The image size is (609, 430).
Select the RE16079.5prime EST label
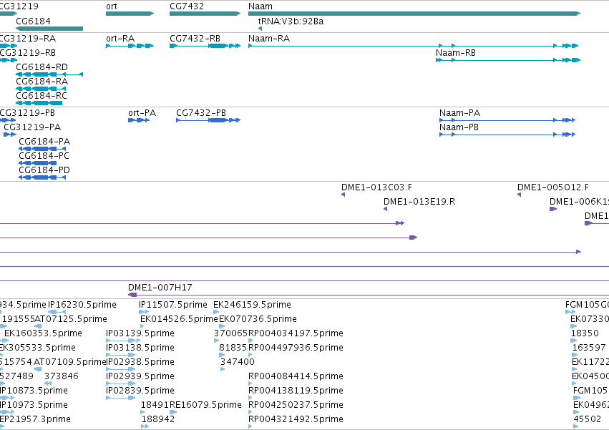206,406
